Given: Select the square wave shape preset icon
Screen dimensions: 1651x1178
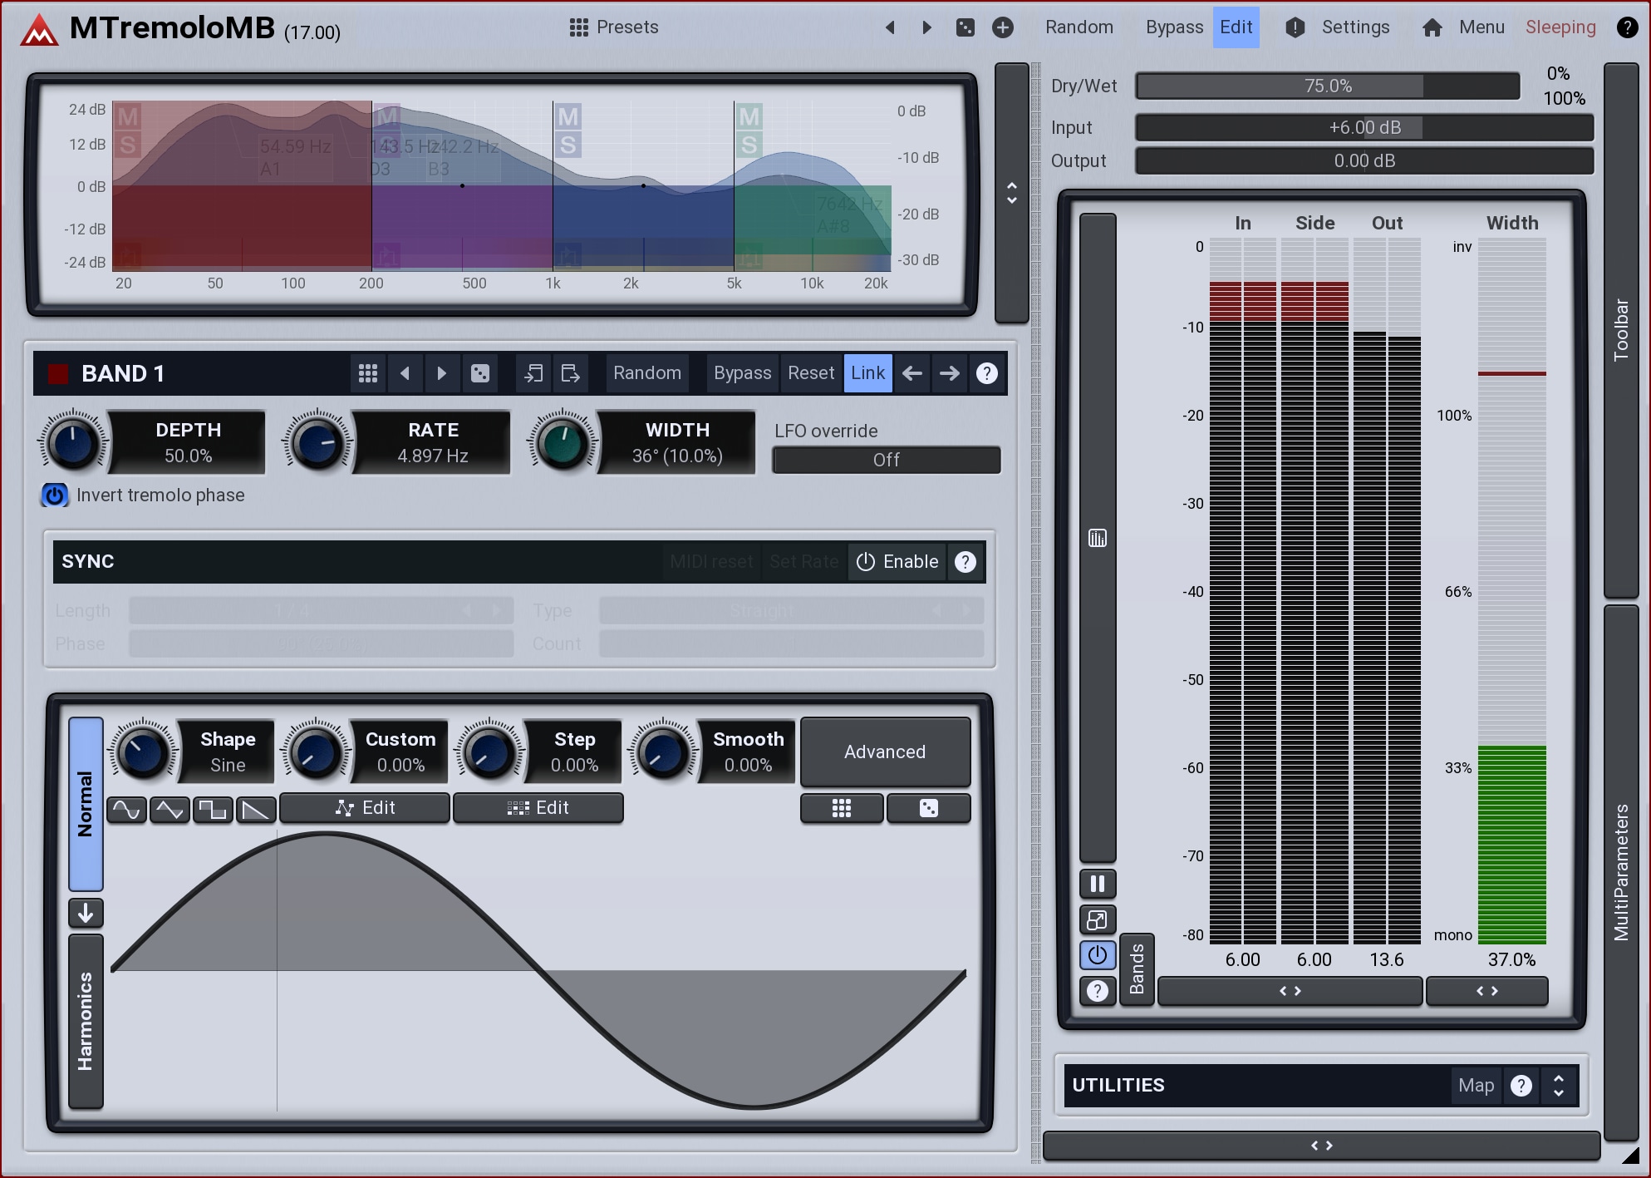Looking at the screenshot, I should [213, 809].
